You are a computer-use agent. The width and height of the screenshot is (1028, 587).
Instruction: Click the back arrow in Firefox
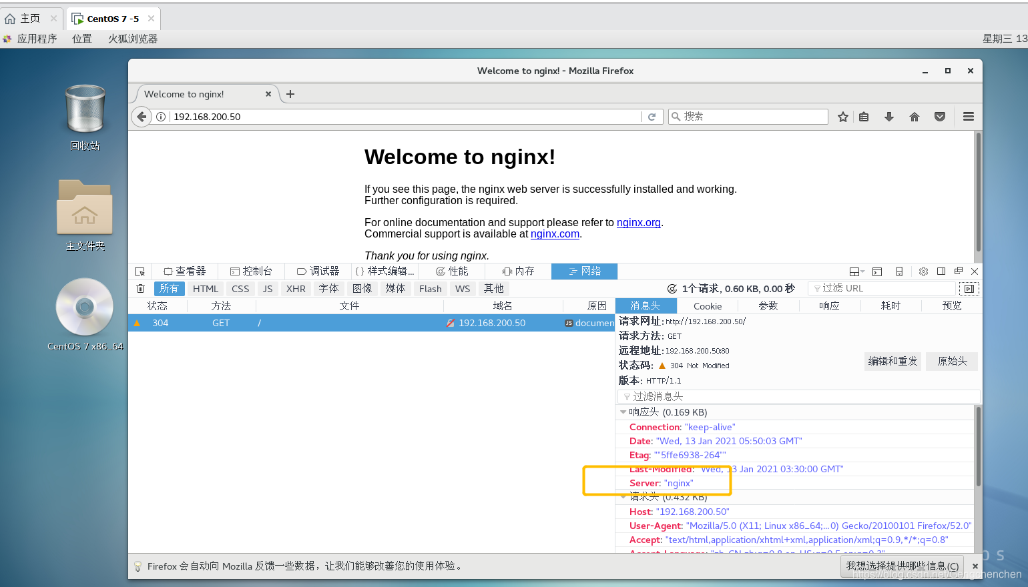point(141,117)
